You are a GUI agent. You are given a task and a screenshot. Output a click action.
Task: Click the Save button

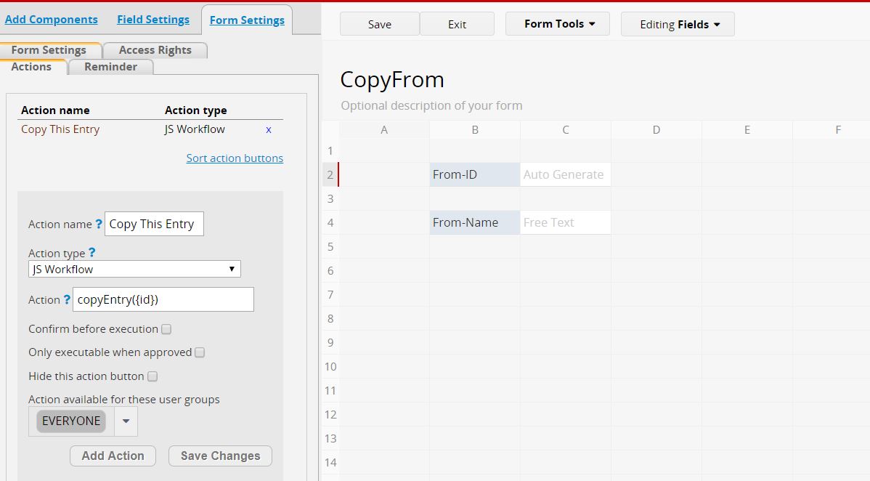tap(379, 24)
